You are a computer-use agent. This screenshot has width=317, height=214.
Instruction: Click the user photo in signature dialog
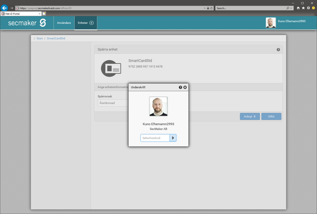coord(158,106)
